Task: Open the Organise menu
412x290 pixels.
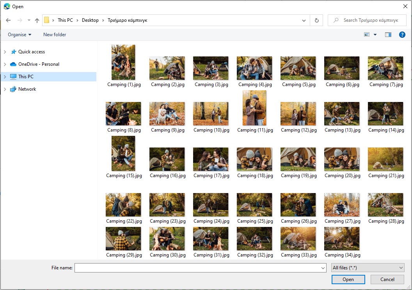Action: (x=20, y=35)
